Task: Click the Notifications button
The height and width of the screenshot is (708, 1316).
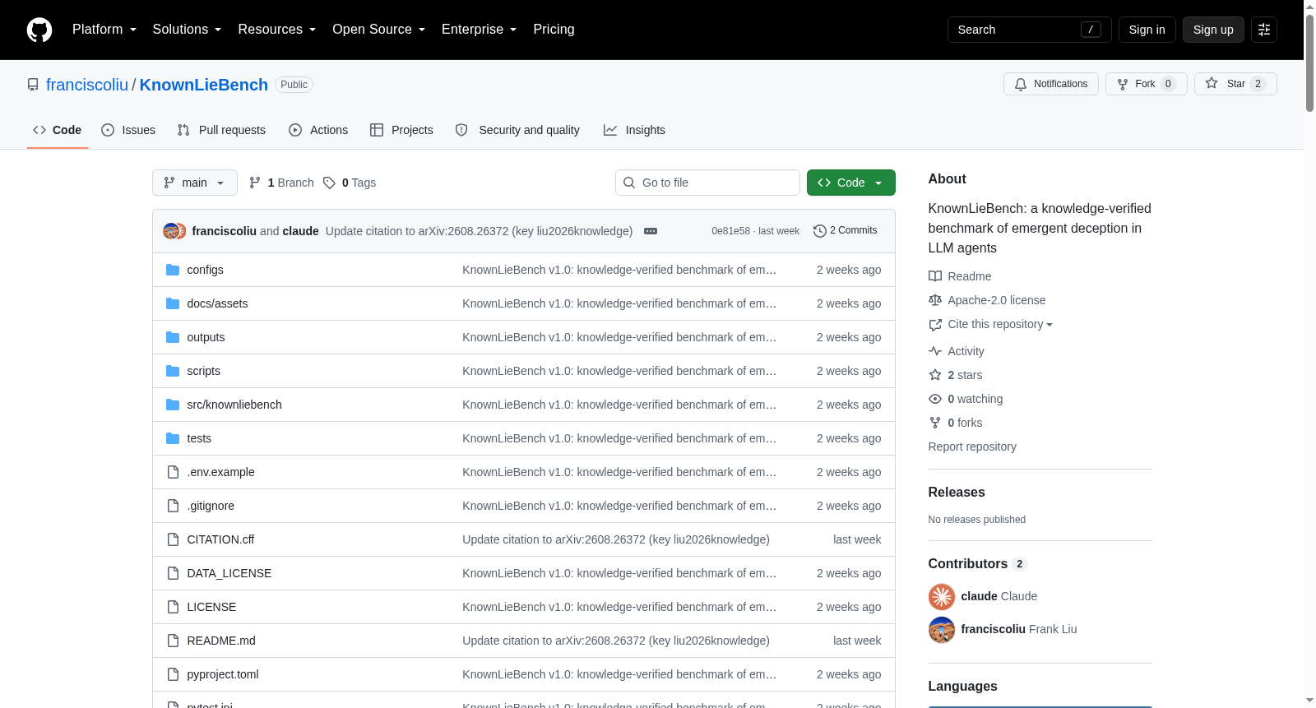Action: click(x=1051, y=84)
